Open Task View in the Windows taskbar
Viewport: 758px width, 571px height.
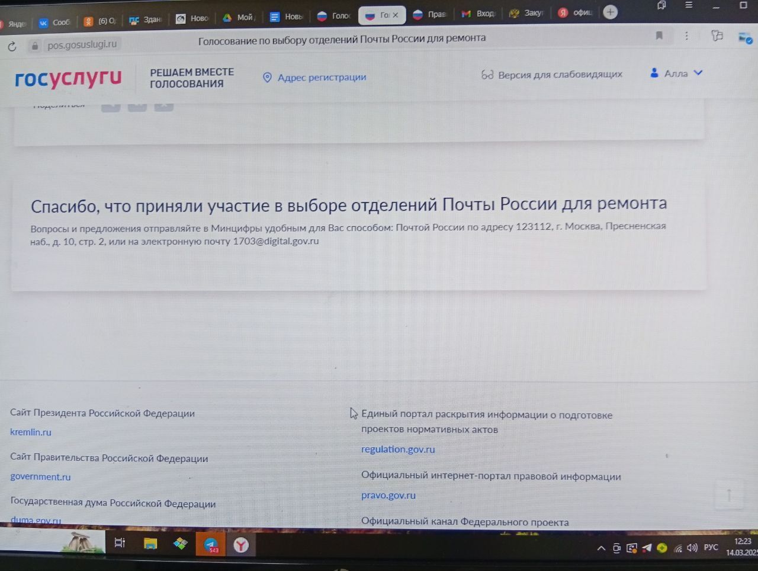pyautogui.click(x=120, y=543)
